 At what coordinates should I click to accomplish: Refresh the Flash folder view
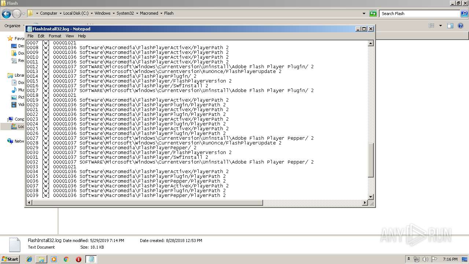pos(373,14)
